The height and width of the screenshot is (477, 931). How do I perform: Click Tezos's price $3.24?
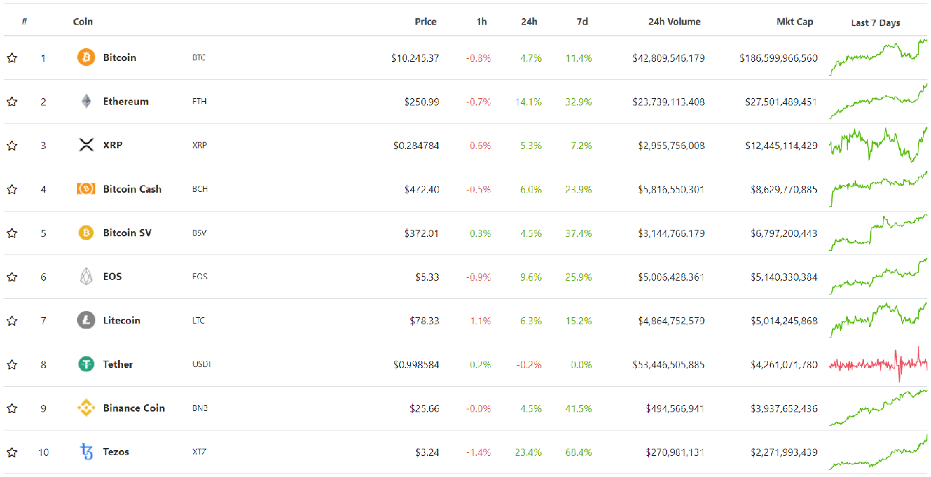428,452
